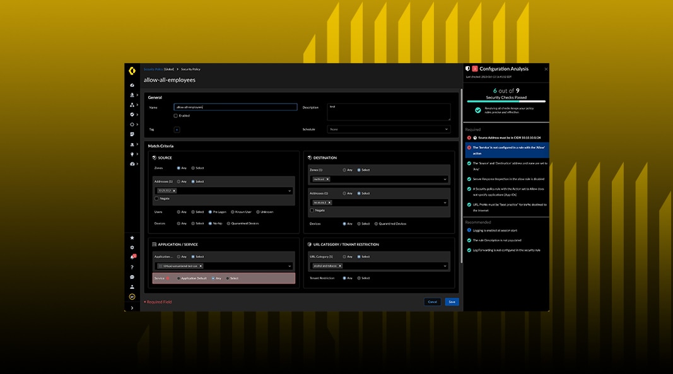Click the favorites star icon in sidebar
The width and height of the screenshot is (673, 374).
coord(132,238)
